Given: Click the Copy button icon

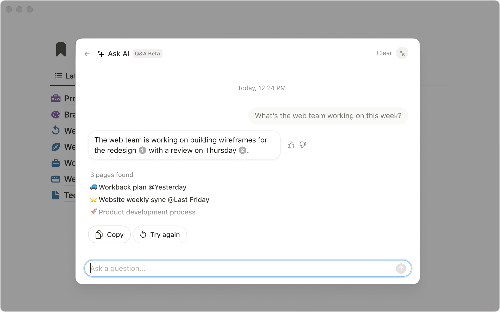Looking at the screenshot, I should click(99, 234).
